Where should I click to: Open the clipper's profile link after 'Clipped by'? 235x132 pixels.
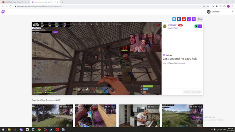(x=181, y=63)
